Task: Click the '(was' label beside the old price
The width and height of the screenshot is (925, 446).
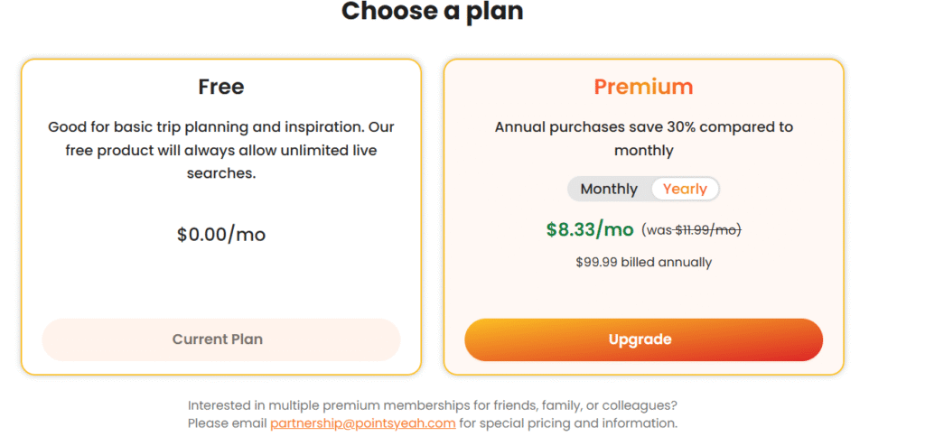Action: [x=658, y=230]
